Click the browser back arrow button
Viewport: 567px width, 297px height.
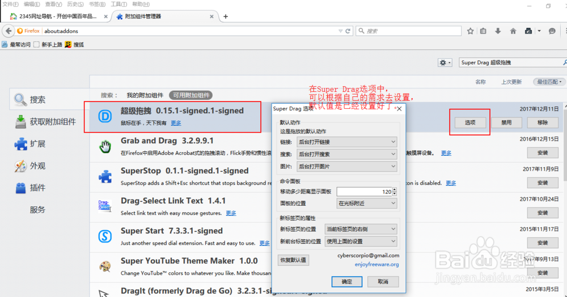tap(9, 31)
